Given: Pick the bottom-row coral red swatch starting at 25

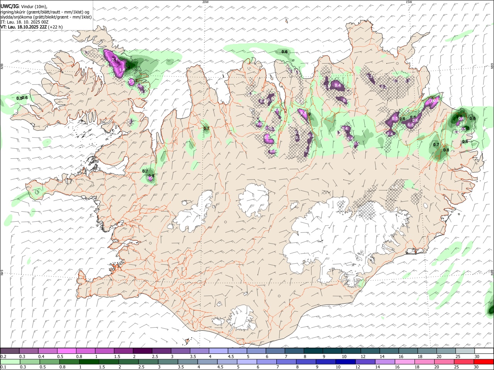Looking at the screenshot, I should [x=464, y=362].
